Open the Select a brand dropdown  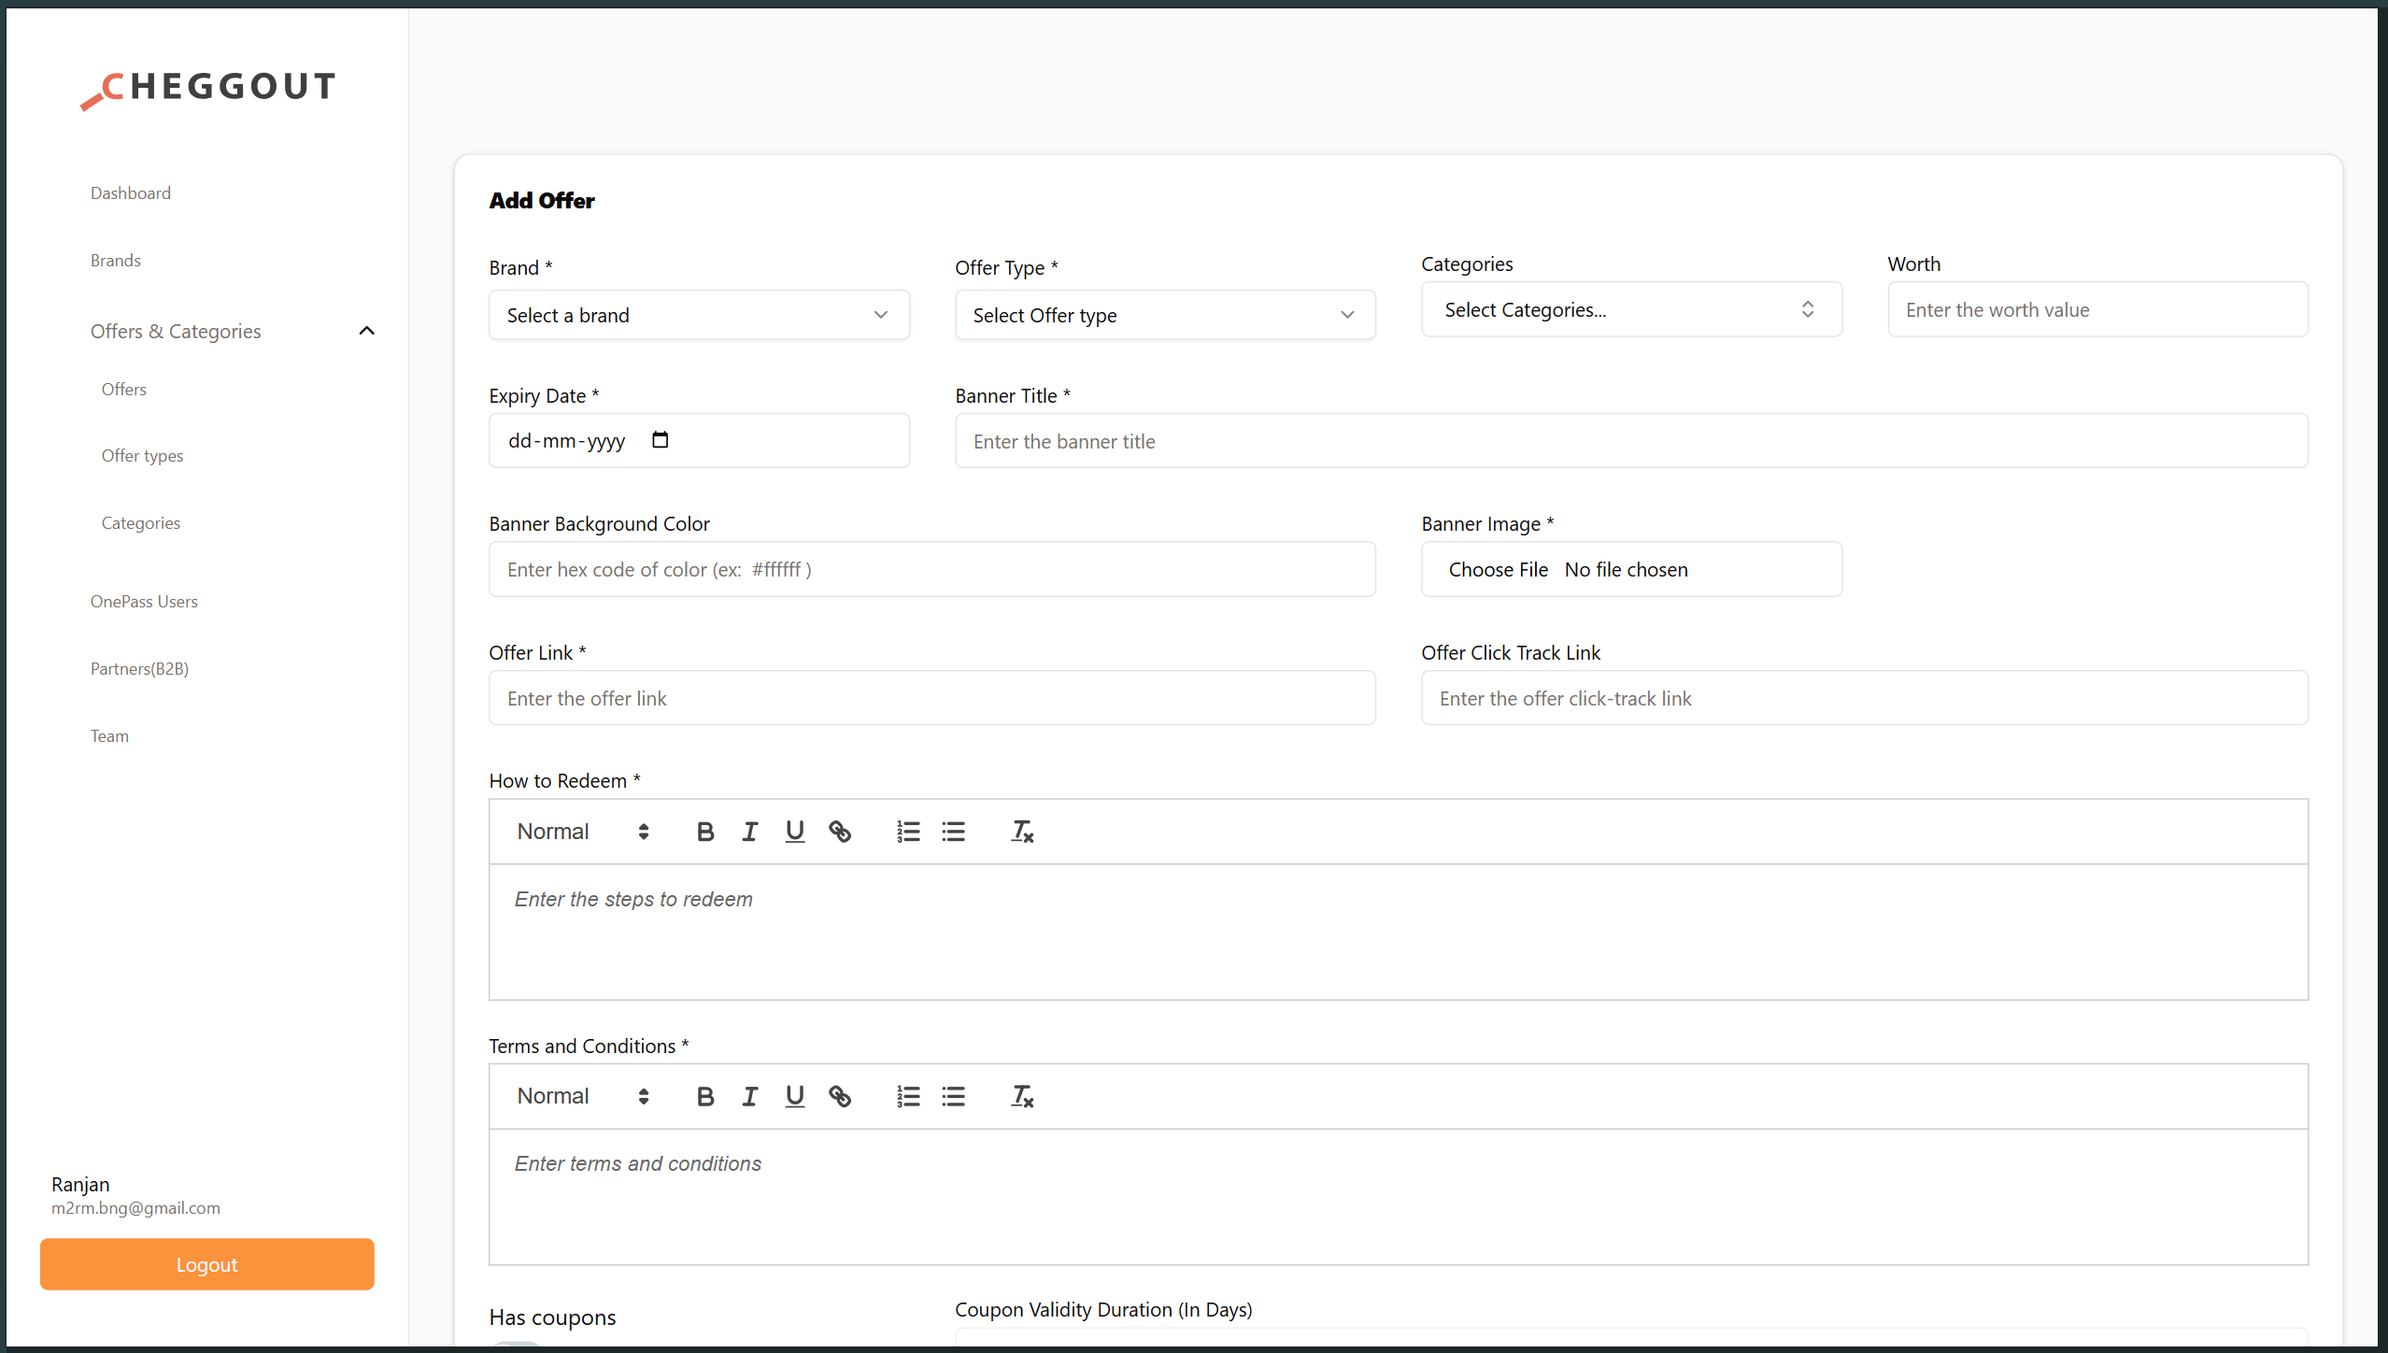coord(699,315)
